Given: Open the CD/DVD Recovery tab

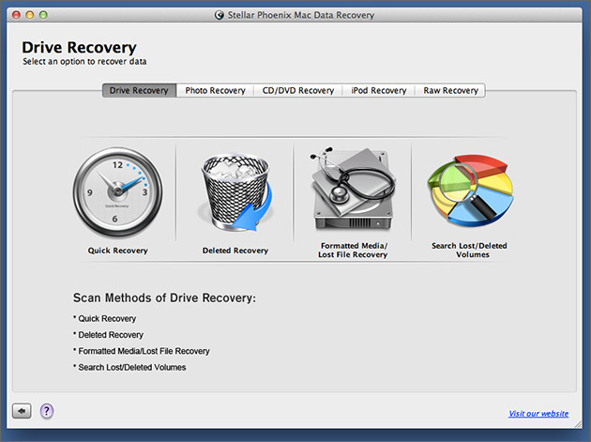Looking at the screenshot, I should tap(298, 91).
